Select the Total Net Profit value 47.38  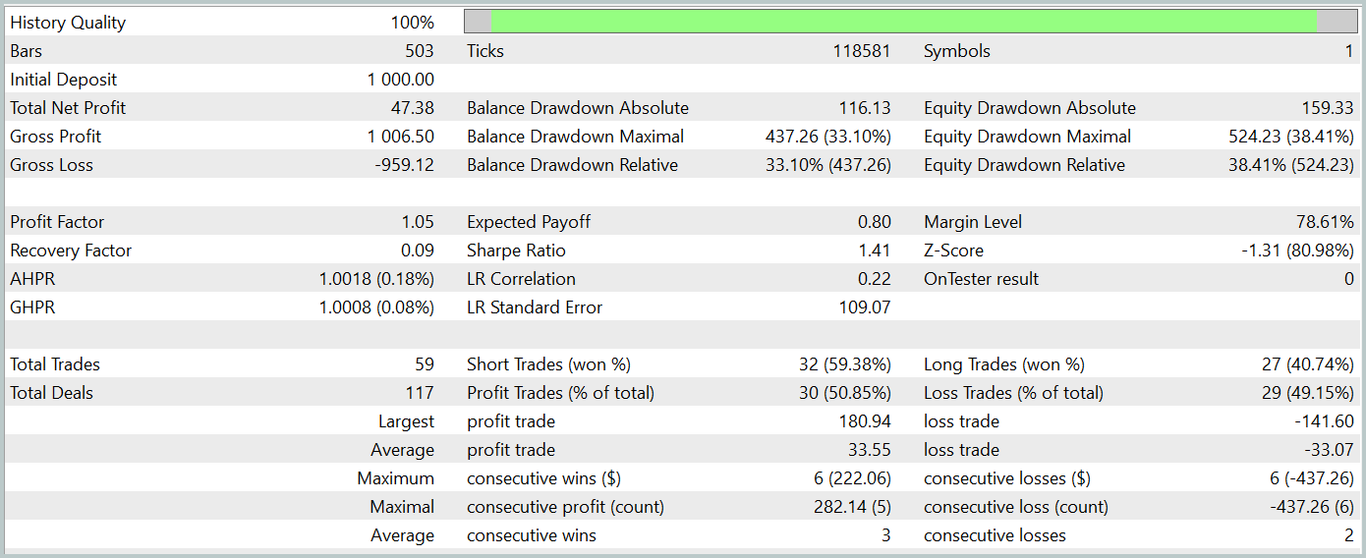point(413,108)
